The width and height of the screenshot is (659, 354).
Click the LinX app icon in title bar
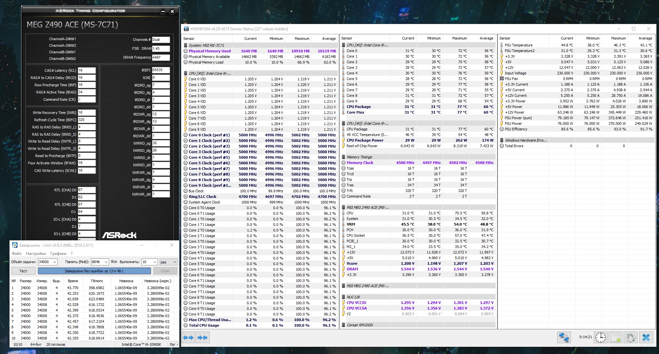pyautogui.click(x=15, y=245)
